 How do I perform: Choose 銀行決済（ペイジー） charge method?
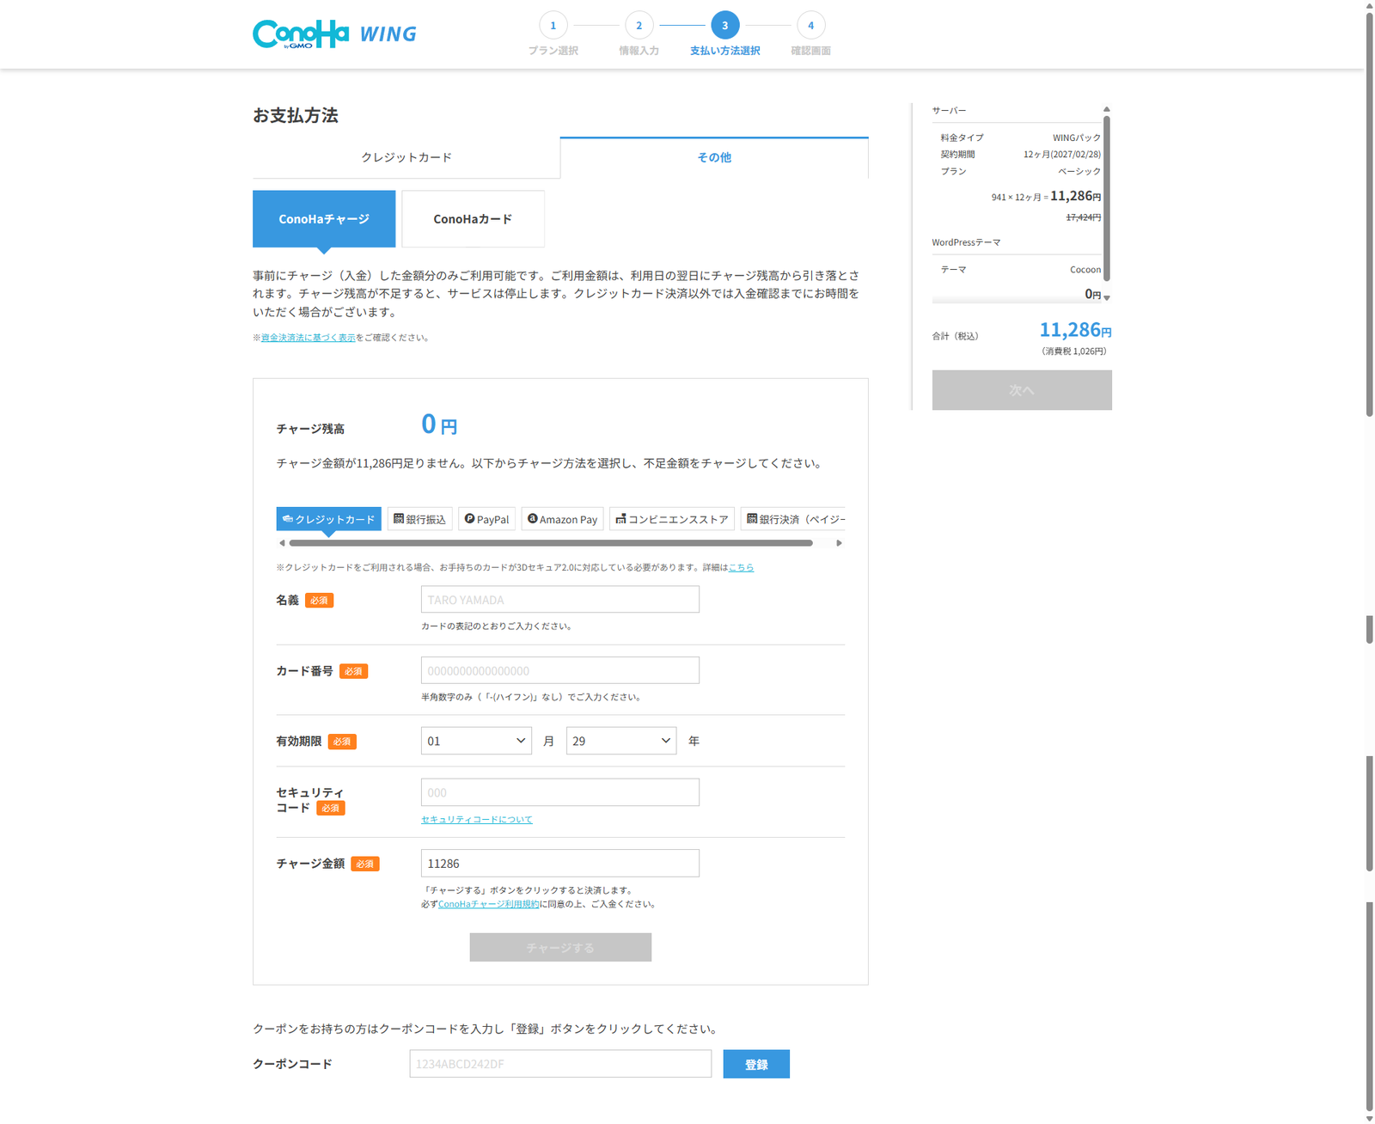point(794,519)
